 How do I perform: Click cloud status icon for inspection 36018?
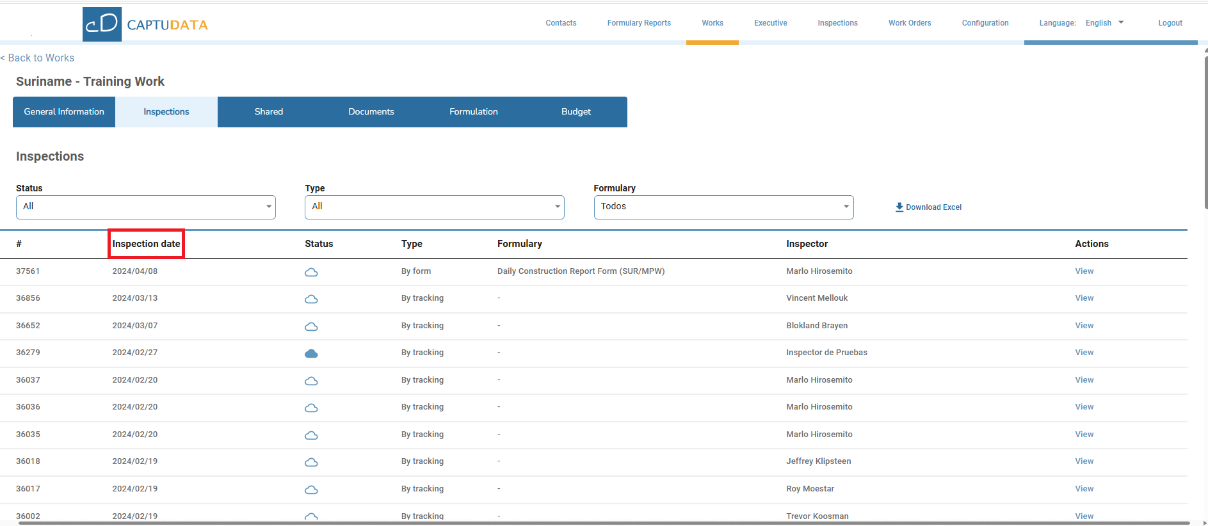pyautogui.click(x=311, y=462)
